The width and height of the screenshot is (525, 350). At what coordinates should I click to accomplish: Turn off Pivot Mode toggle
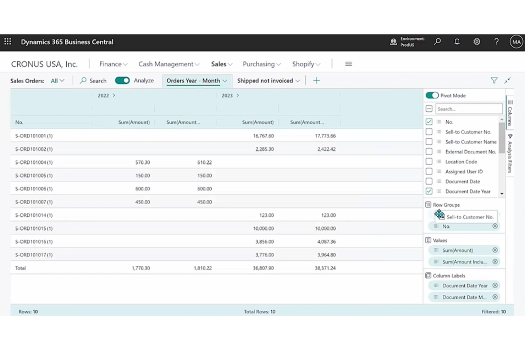pos(432,95)
